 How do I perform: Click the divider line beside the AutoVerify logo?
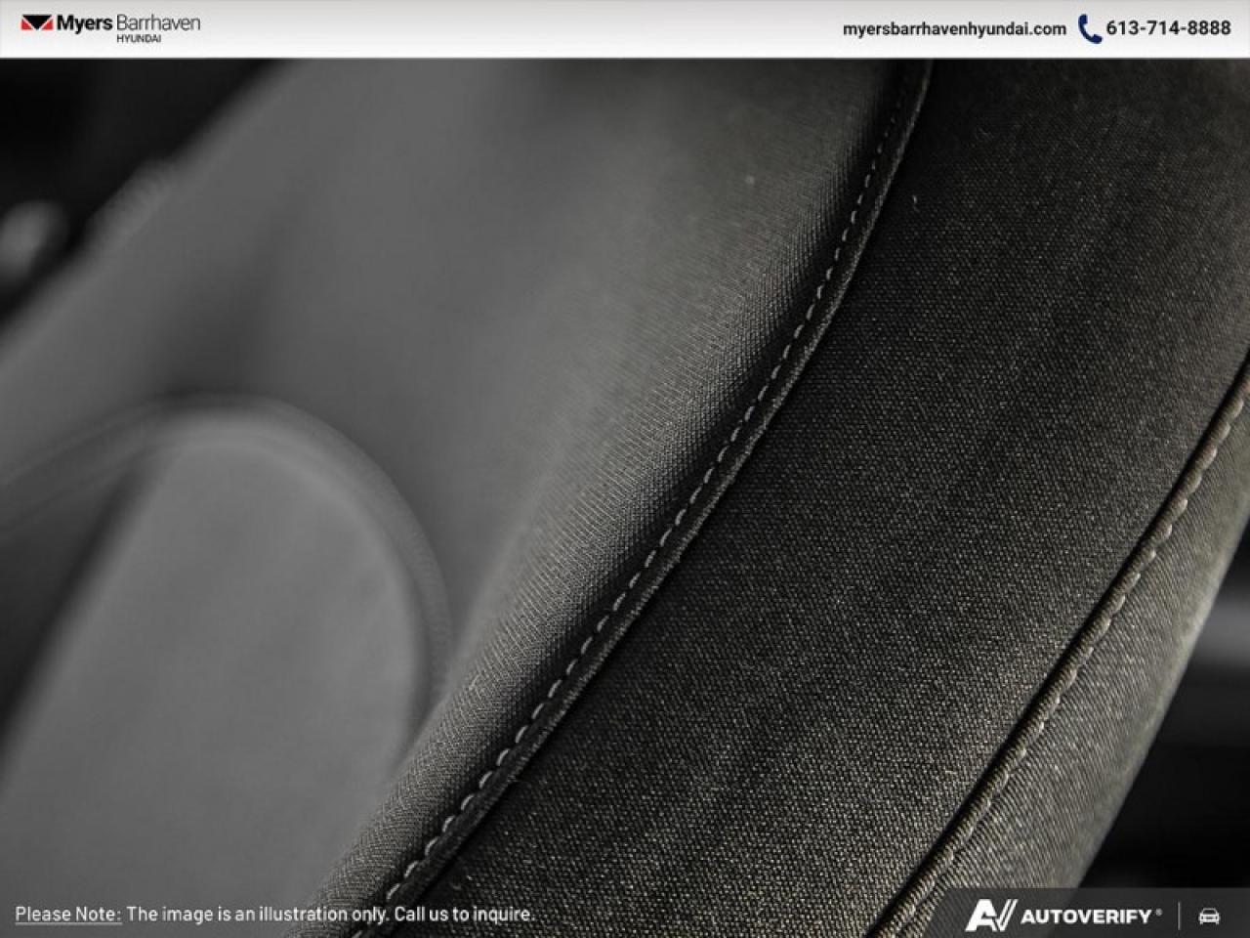point(1179,916)
